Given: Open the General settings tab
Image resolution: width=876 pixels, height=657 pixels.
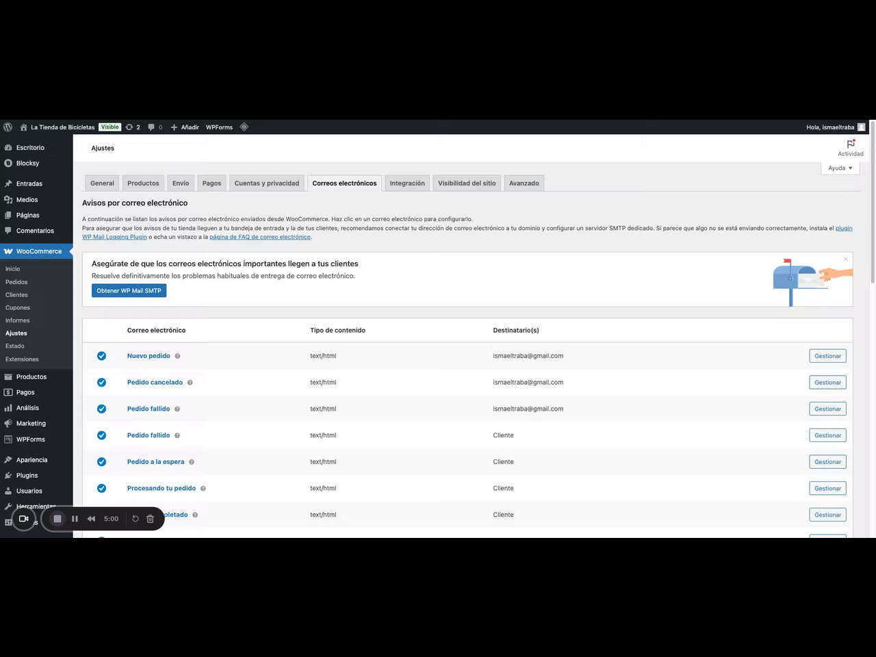Looking at the screenshot, I should pyautogui.click(x=102, y=183).
